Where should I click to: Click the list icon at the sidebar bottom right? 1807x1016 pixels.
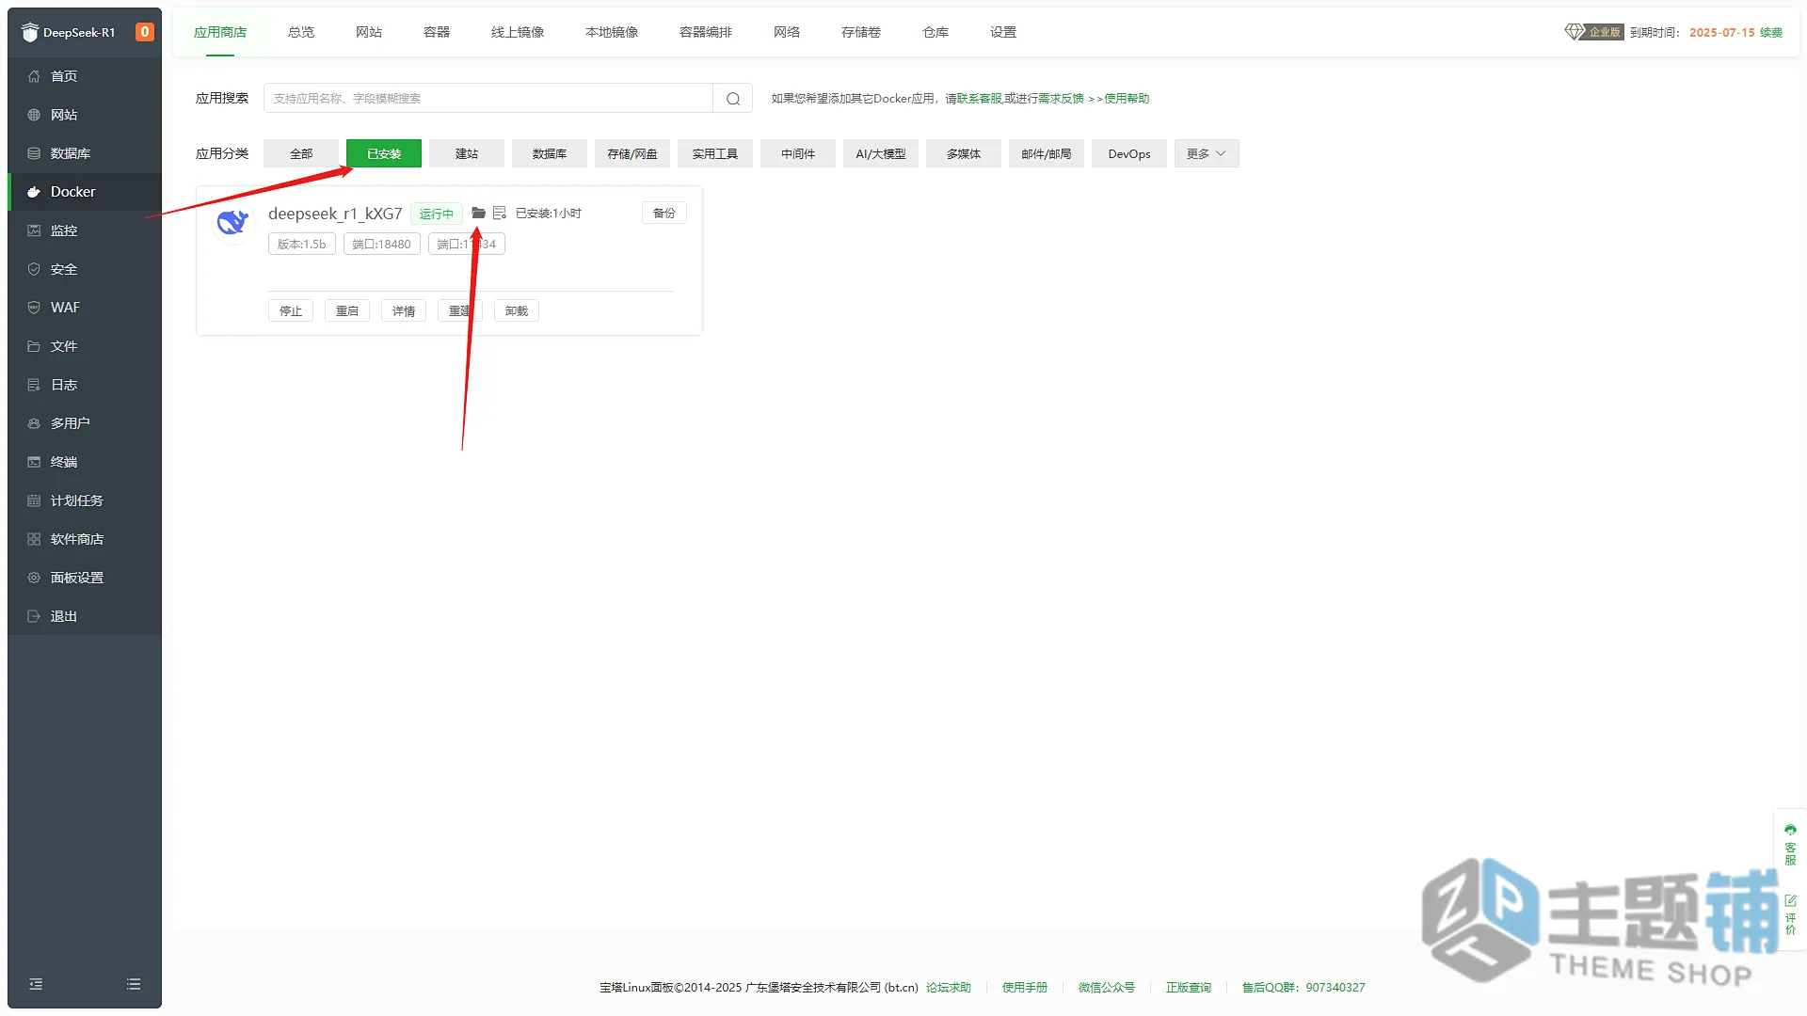click(x=134, y=984)
